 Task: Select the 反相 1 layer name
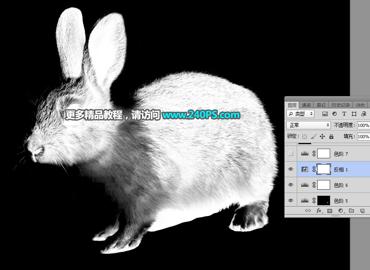pos(341,170)
